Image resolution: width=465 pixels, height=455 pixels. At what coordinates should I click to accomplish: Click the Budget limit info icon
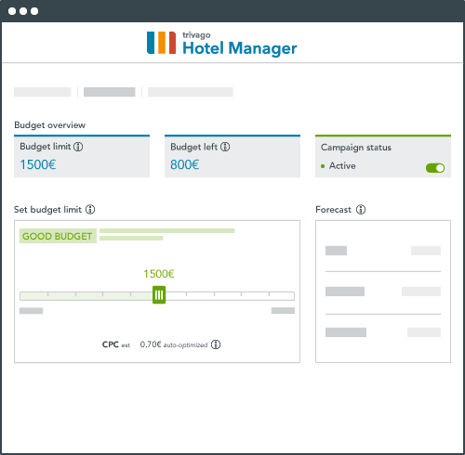(x=78, y=147)
